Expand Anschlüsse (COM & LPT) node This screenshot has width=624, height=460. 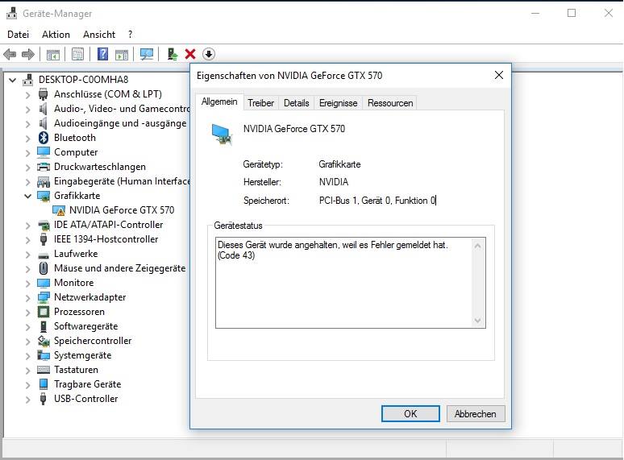[x=27, y=95]
